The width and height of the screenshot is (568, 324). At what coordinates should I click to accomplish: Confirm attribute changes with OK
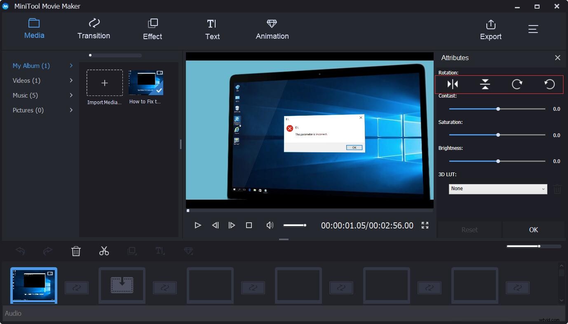coord(533,230)
